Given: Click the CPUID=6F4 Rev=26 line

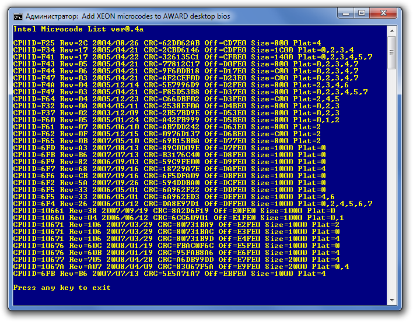Looking at the screenshot, I should (x=193, y=204).
